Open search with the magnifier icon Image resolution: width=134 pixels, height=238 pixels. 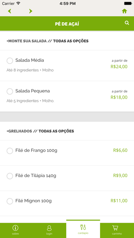[127, 23]
